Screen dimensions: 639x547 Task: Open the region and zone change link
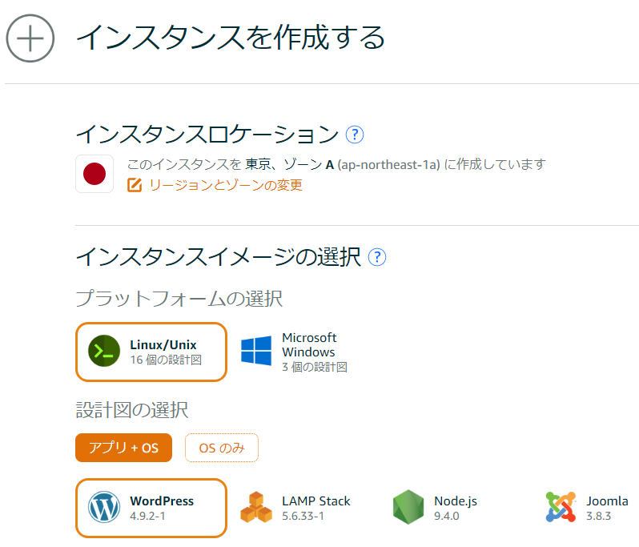tap(226, 185)
